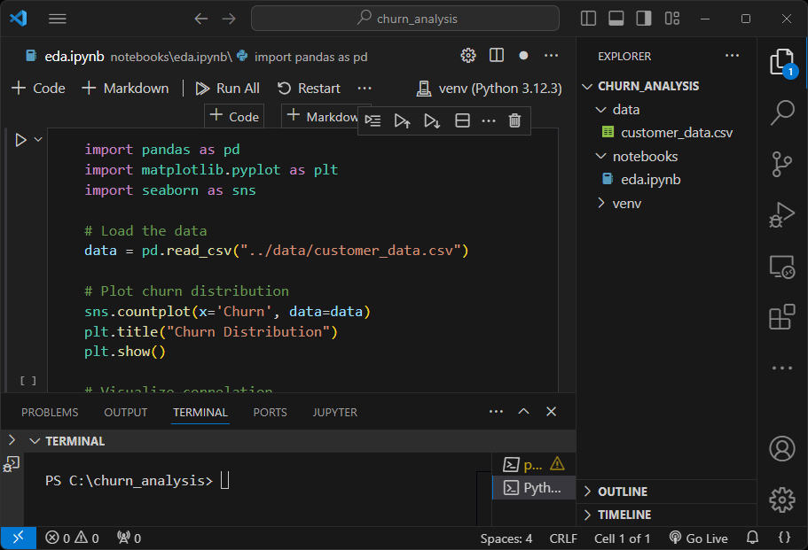Toggle the primary side bar layout button

coord(588,19)
